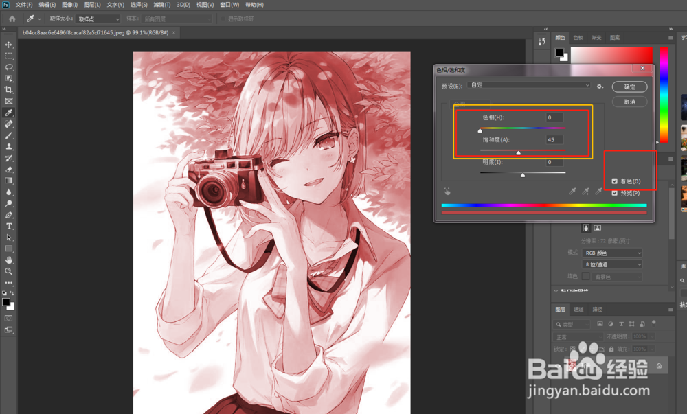Image resolution: width=687 pixels, height=414 pixels.
Task: Select the Lasso tool
Action: point(9,67)
